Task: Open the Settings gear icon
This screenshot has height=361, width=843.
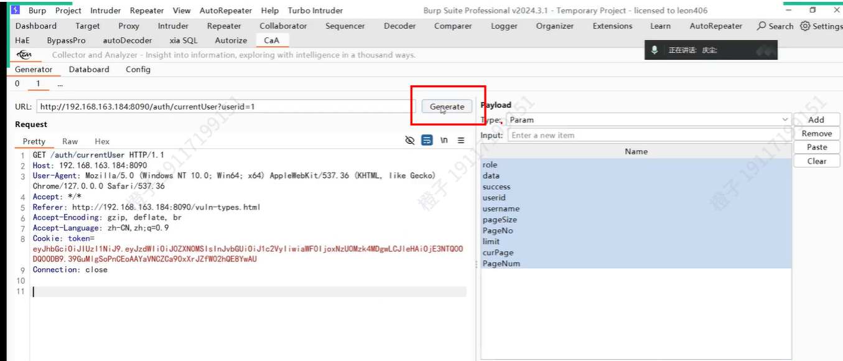Action: pyautogui.click(x=805, y=26)
